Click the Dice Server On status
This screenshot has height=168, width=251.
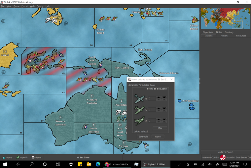click(243, 157)
